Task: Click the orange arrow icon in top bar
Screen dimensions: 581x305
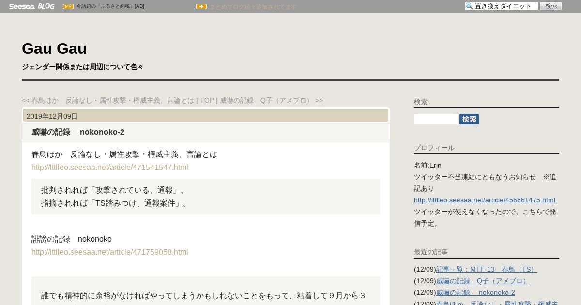Action: tap(201, 6)
